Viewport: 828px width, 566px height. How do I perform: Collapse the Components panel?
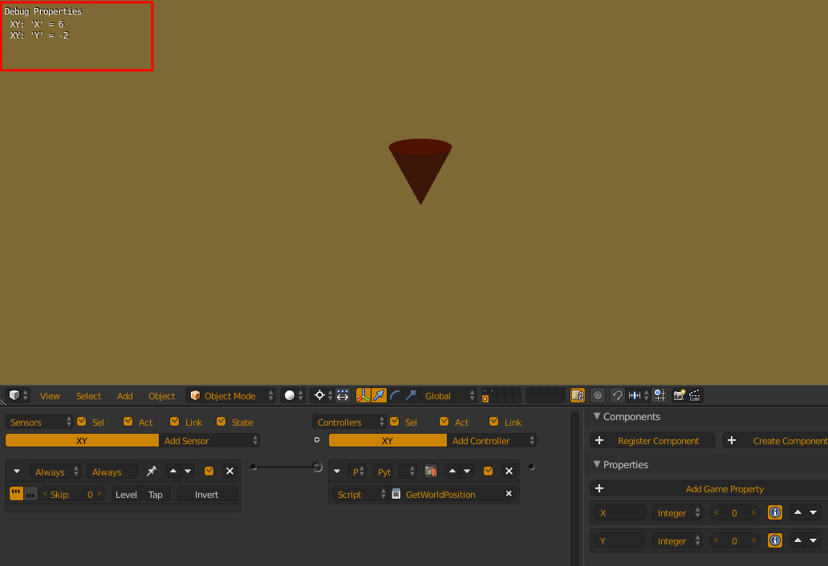coord(597,416)
